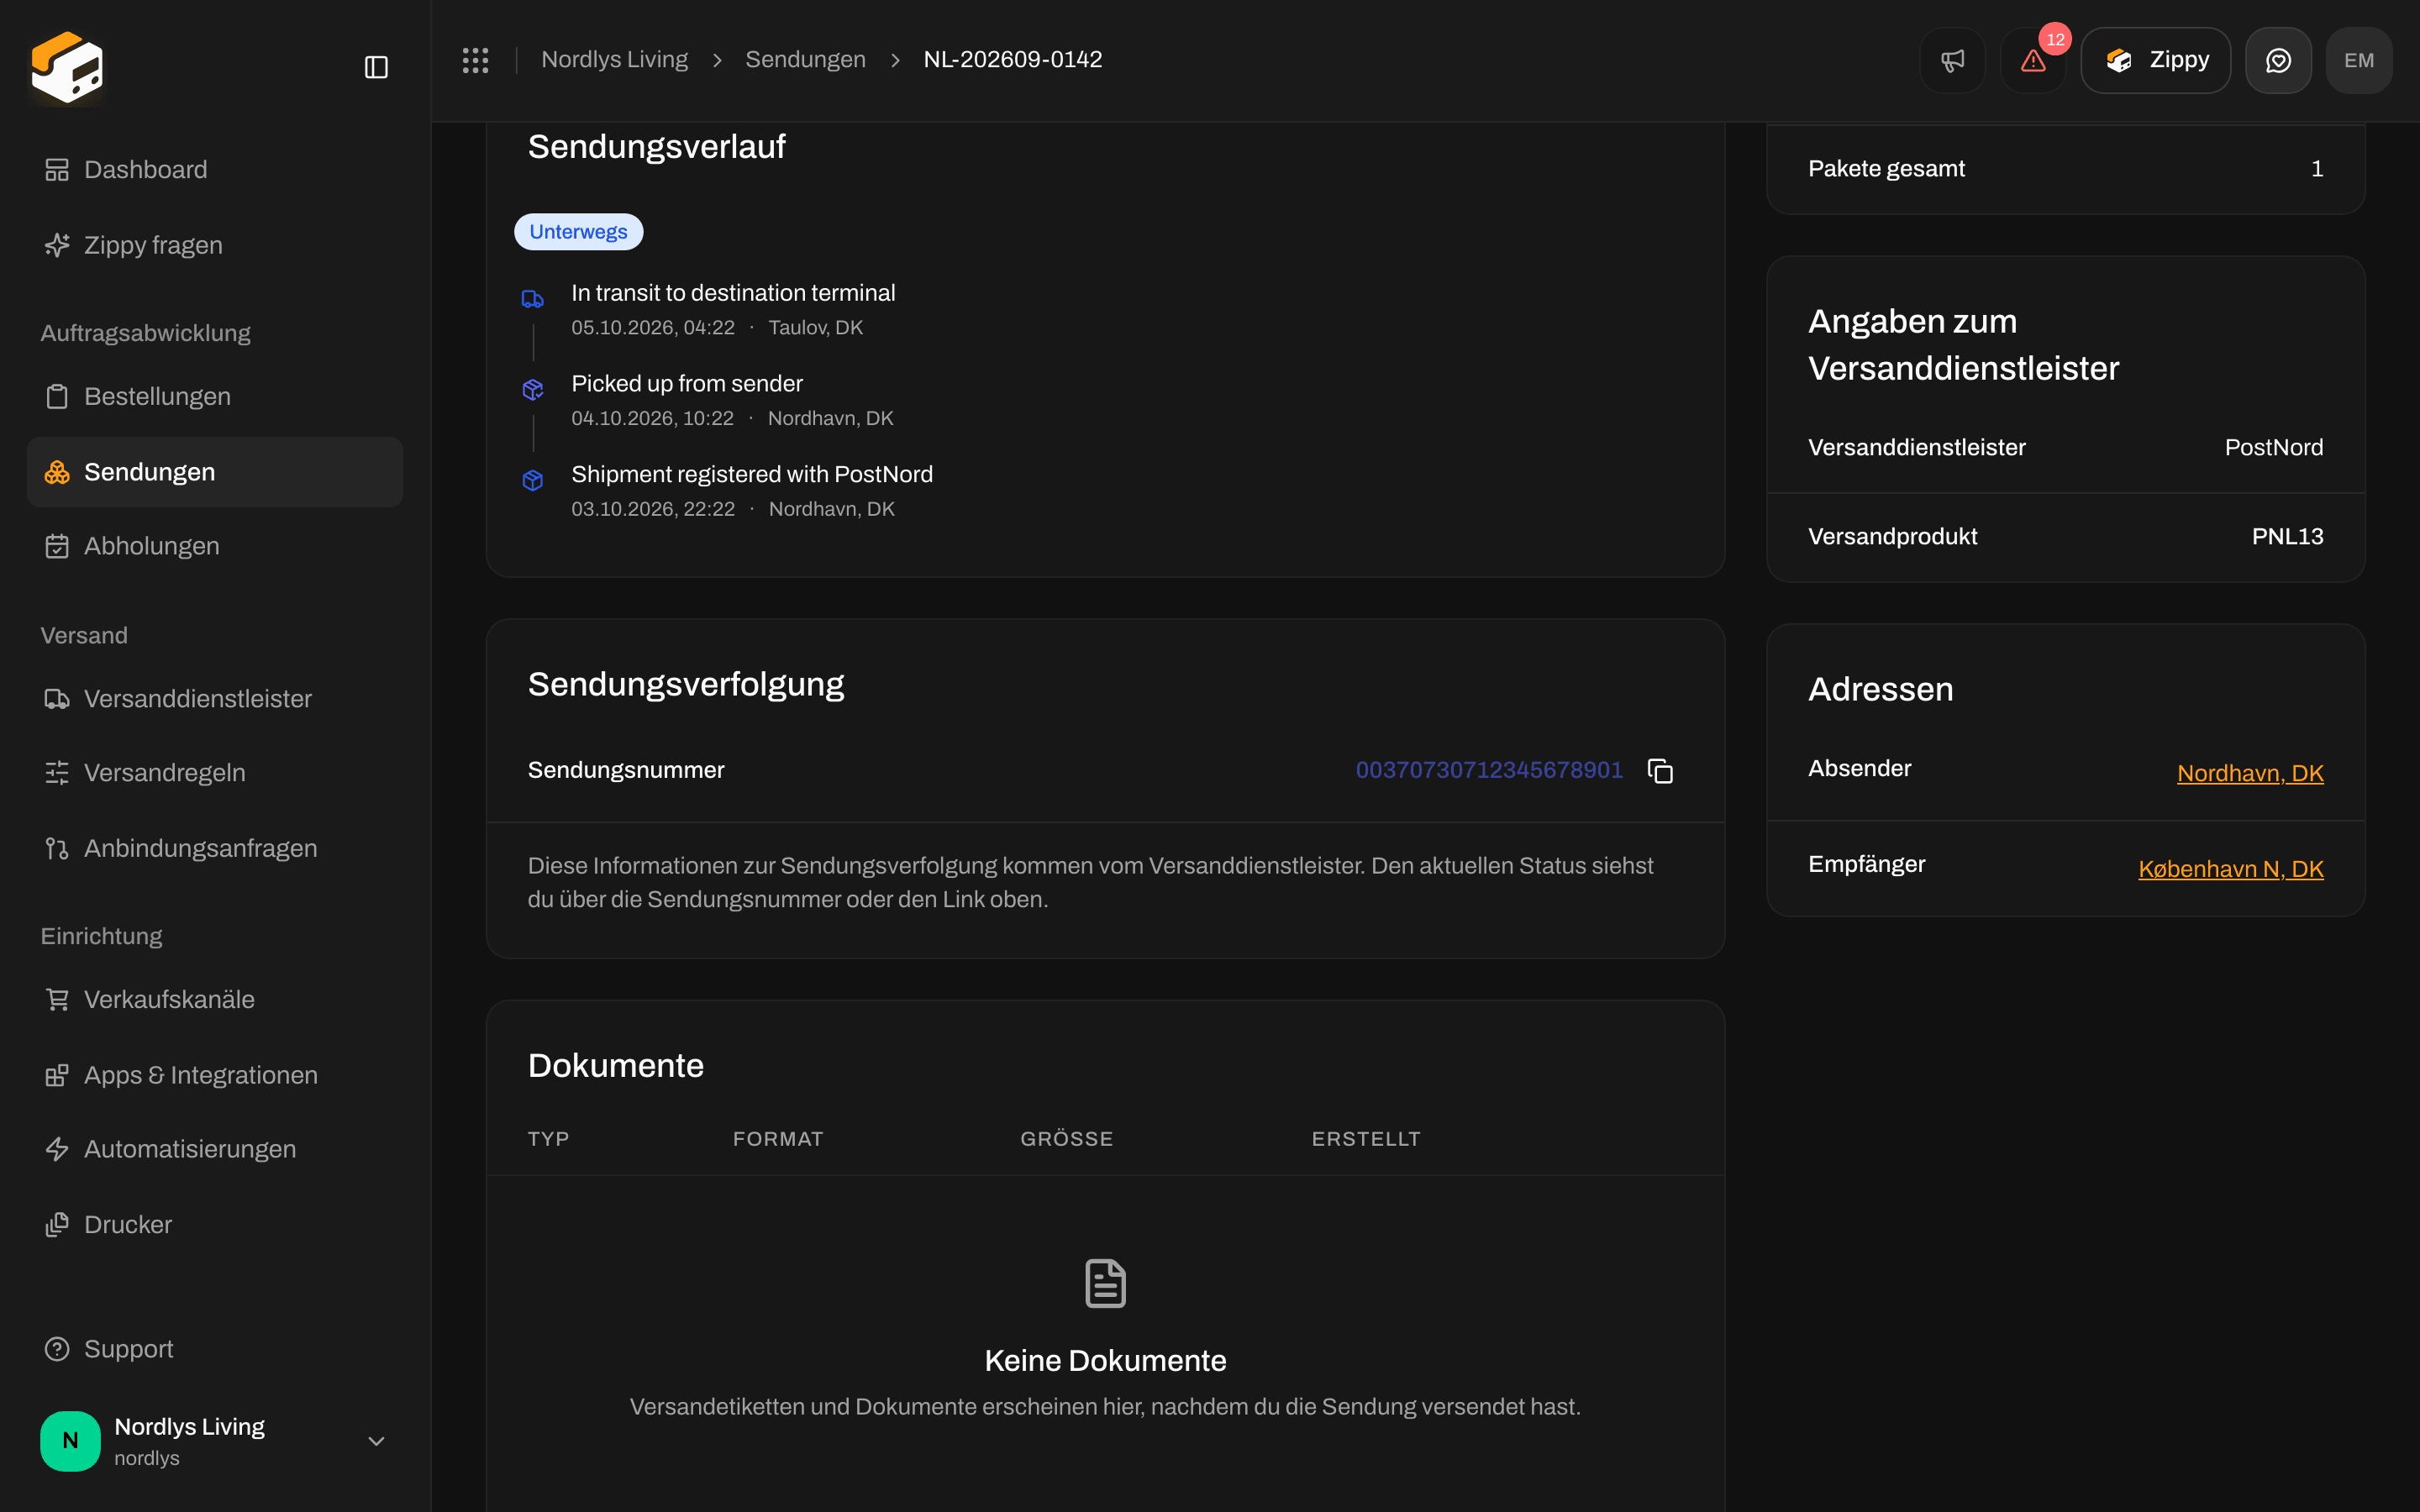Select Sendungen in sidebar

[215, 472]
